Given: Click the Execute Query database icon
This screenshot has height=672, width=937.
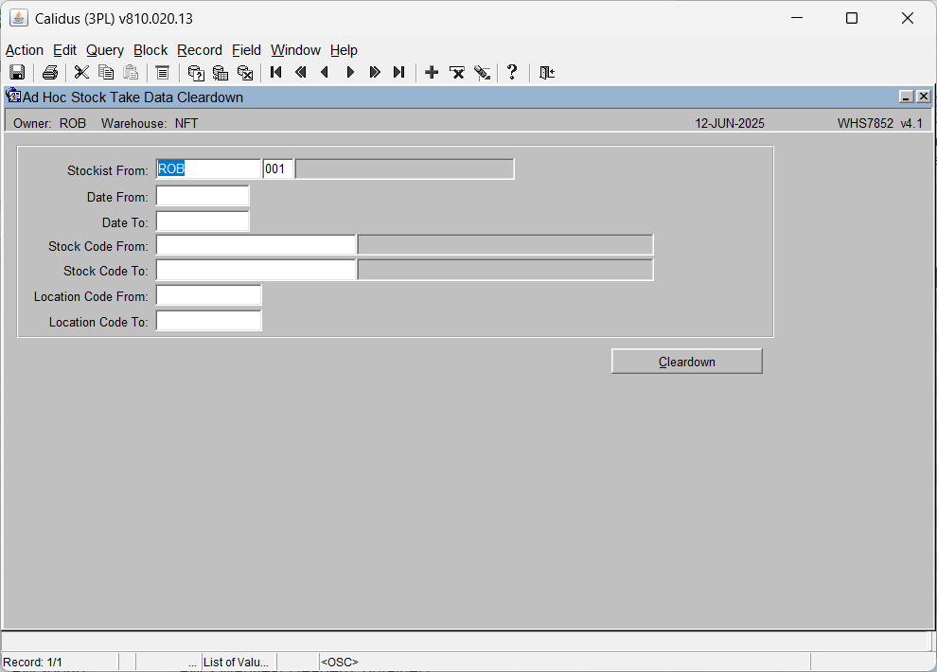Looking at the screenshot, I should 221,72.
